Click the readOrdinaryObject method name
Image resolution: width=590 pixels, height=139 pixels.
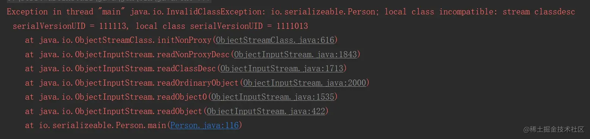coord(198,83)
